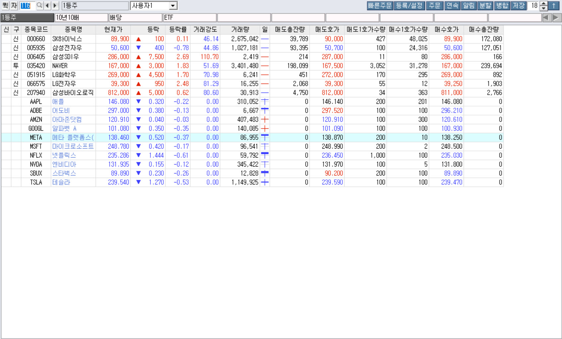Click current price 812,000
562x339 pixels.
point(118,93)
